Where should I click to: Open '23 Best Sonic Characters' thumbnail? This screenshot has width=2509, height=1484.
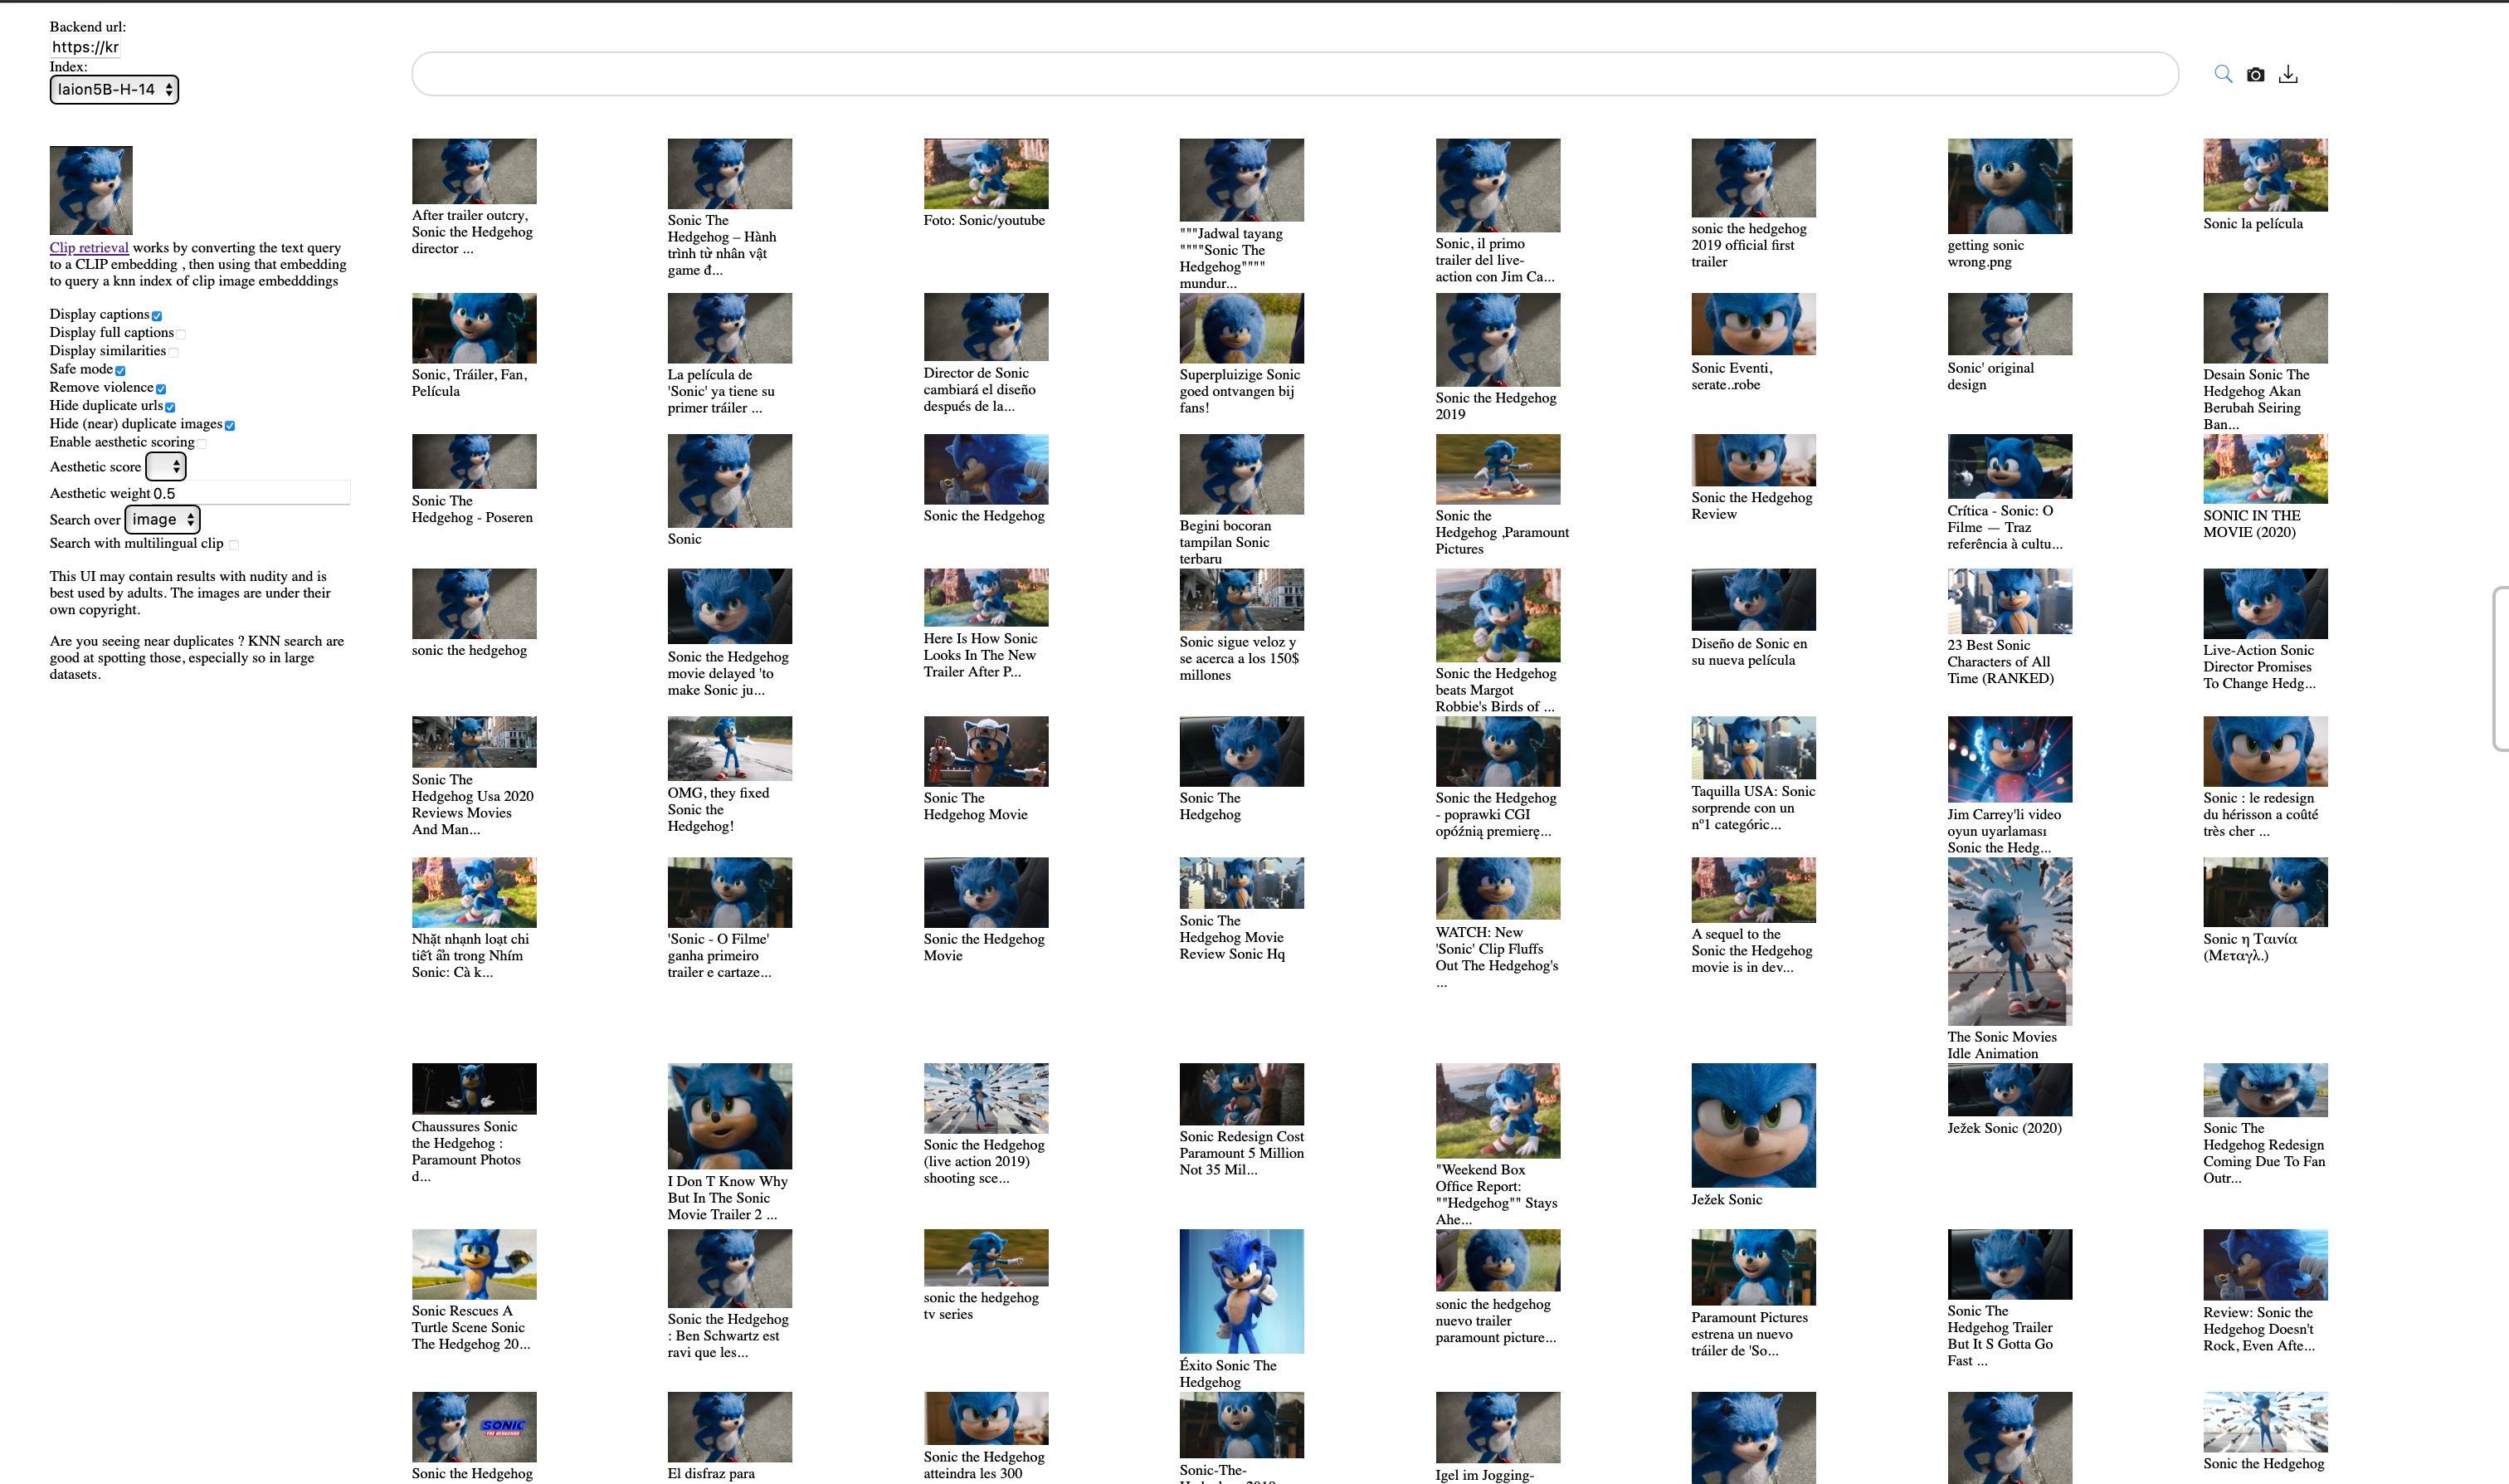2010,601
